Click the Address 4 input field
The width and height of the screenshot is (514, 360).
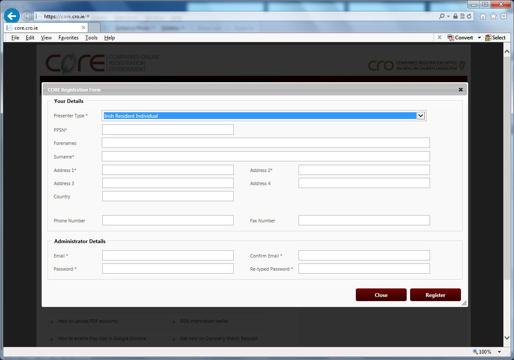tap(364, 183)
